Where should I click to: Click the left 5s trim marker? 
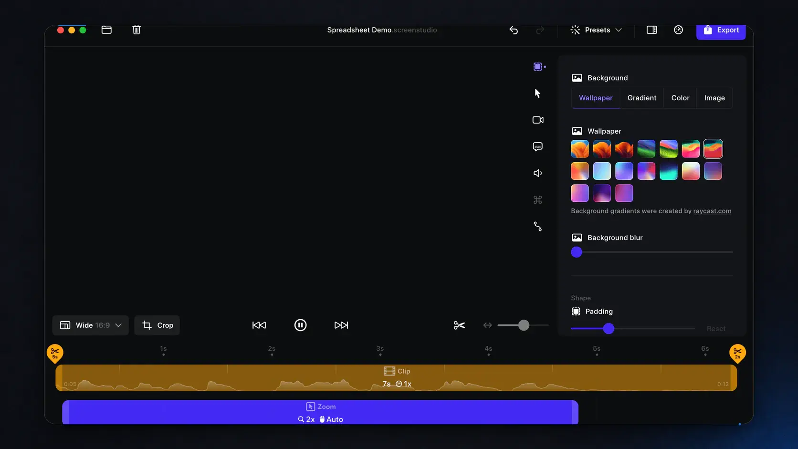55,354
